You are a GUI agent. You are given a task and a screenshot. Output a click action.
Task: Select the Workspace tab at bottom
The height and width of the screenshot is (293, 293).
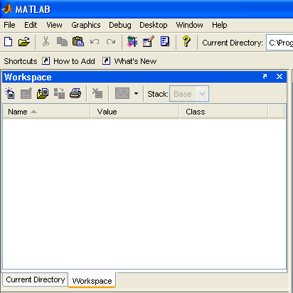(x=92, y=280)
